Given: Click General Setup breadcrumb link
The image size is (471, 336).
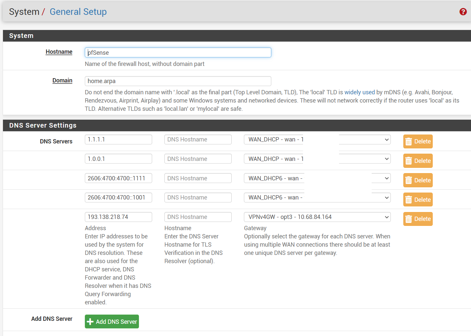Looking at the screenshot, I should pos(78,12).
